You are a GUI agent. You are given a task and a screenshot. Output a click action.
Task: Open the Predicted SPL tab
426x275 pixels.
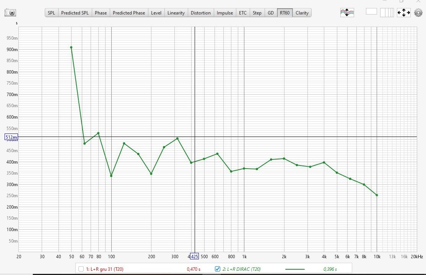coord(75,13)
